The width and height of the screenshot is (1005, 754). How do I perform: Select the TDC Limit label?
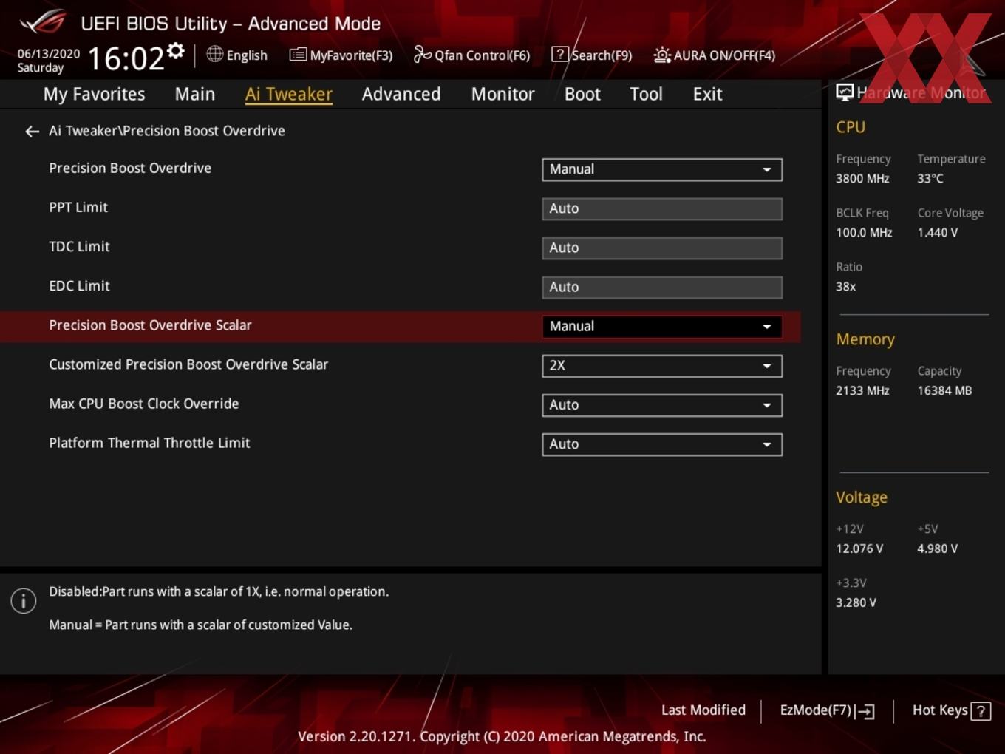tap(79, 247)
